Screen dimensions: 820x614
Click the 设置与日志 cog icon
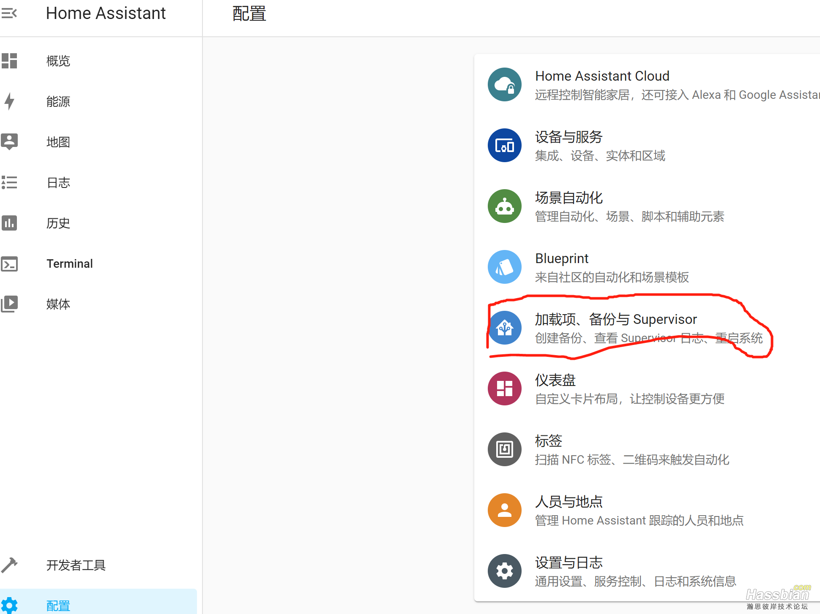(505, 571)
